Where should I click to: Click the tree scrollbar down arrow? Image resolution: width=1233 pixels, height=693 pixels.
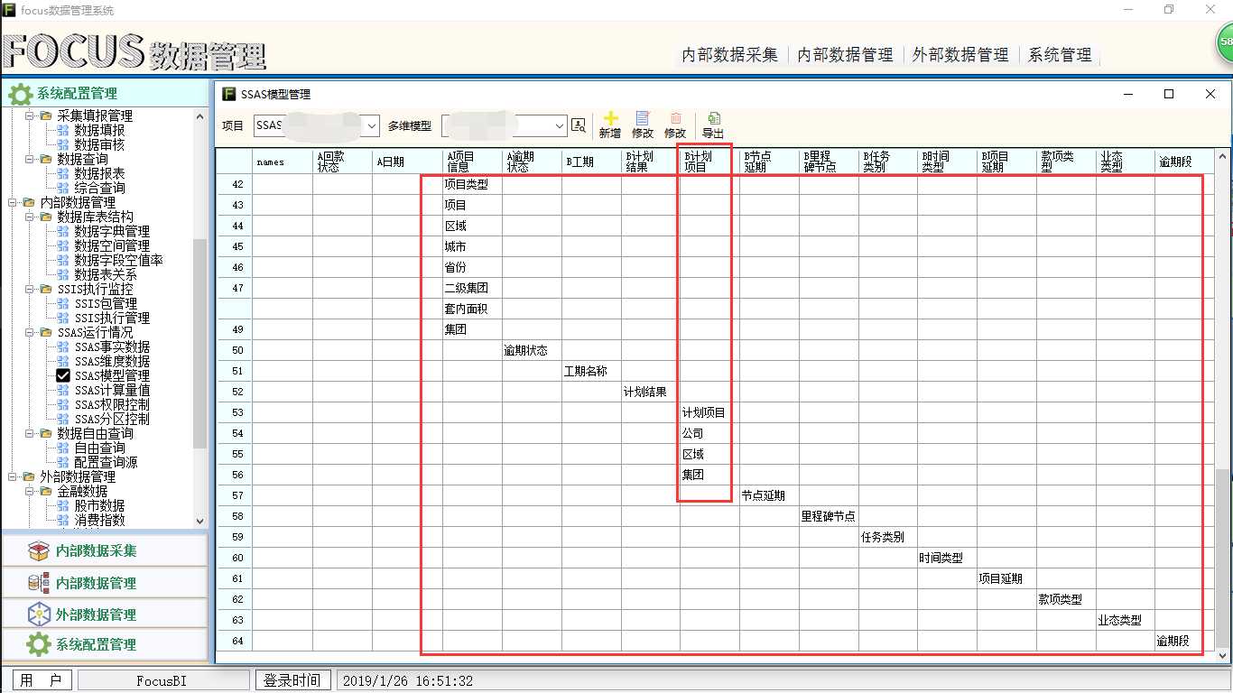(200, 522)
